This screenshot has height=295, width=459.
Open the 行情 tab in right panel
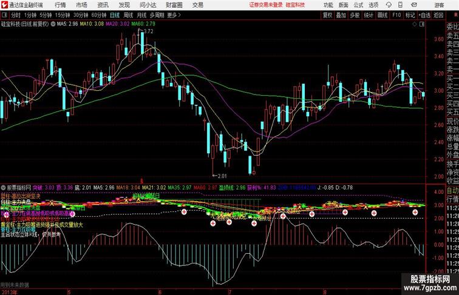[452, 200]
